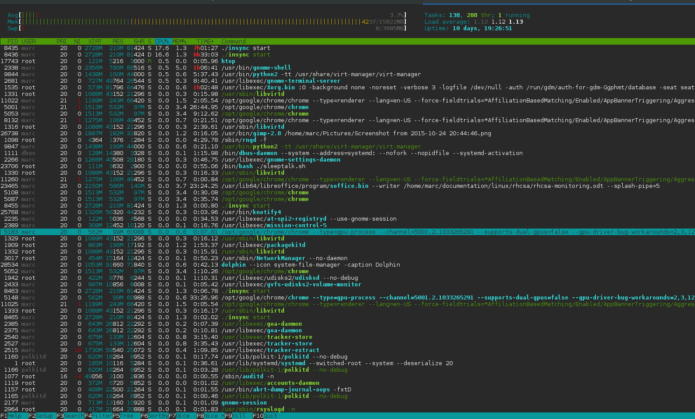
Task: Select the knotify4 process row
Action: [x=347, y=212]
